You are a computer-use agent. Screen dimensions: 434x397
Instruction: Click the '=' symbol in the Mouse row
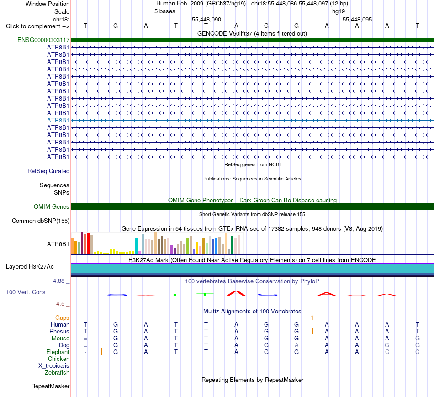[x=85, y=339]
